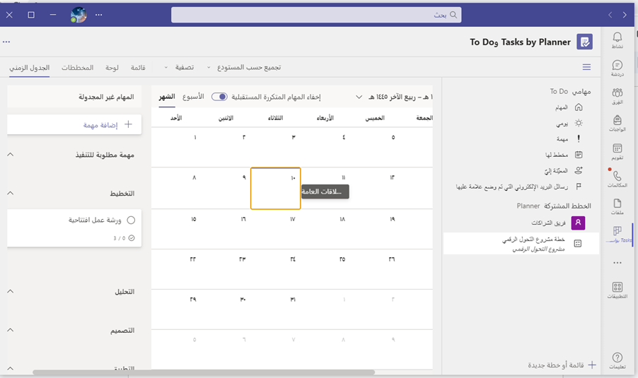Click the horizontal scrollbar at bottom
The height and width of the screenshot is (378, 638).
[x=204, y=372]
